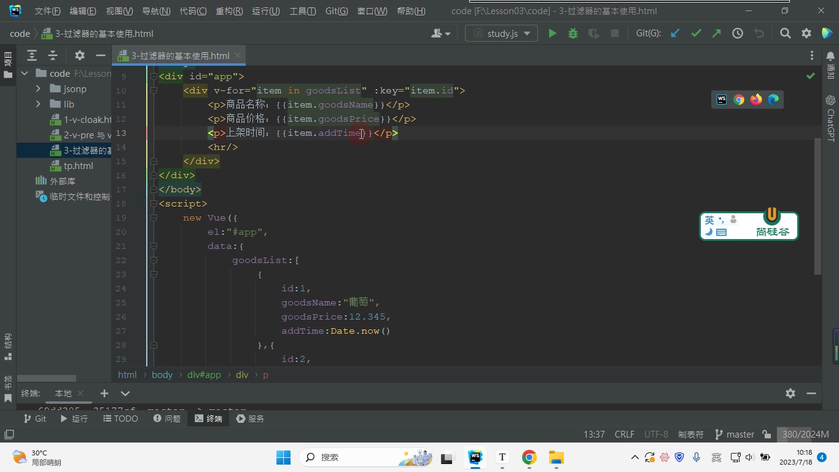Push commits with the Git push arrow
Image resolution: width=839 pixels, height=472 pixels.
(x=717, y=34)
